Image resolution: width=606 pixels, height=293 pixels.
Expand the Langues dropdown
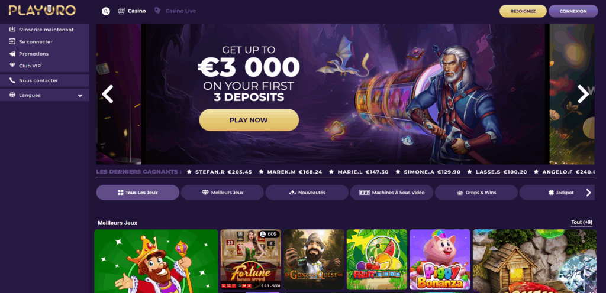tap(44, 95)
